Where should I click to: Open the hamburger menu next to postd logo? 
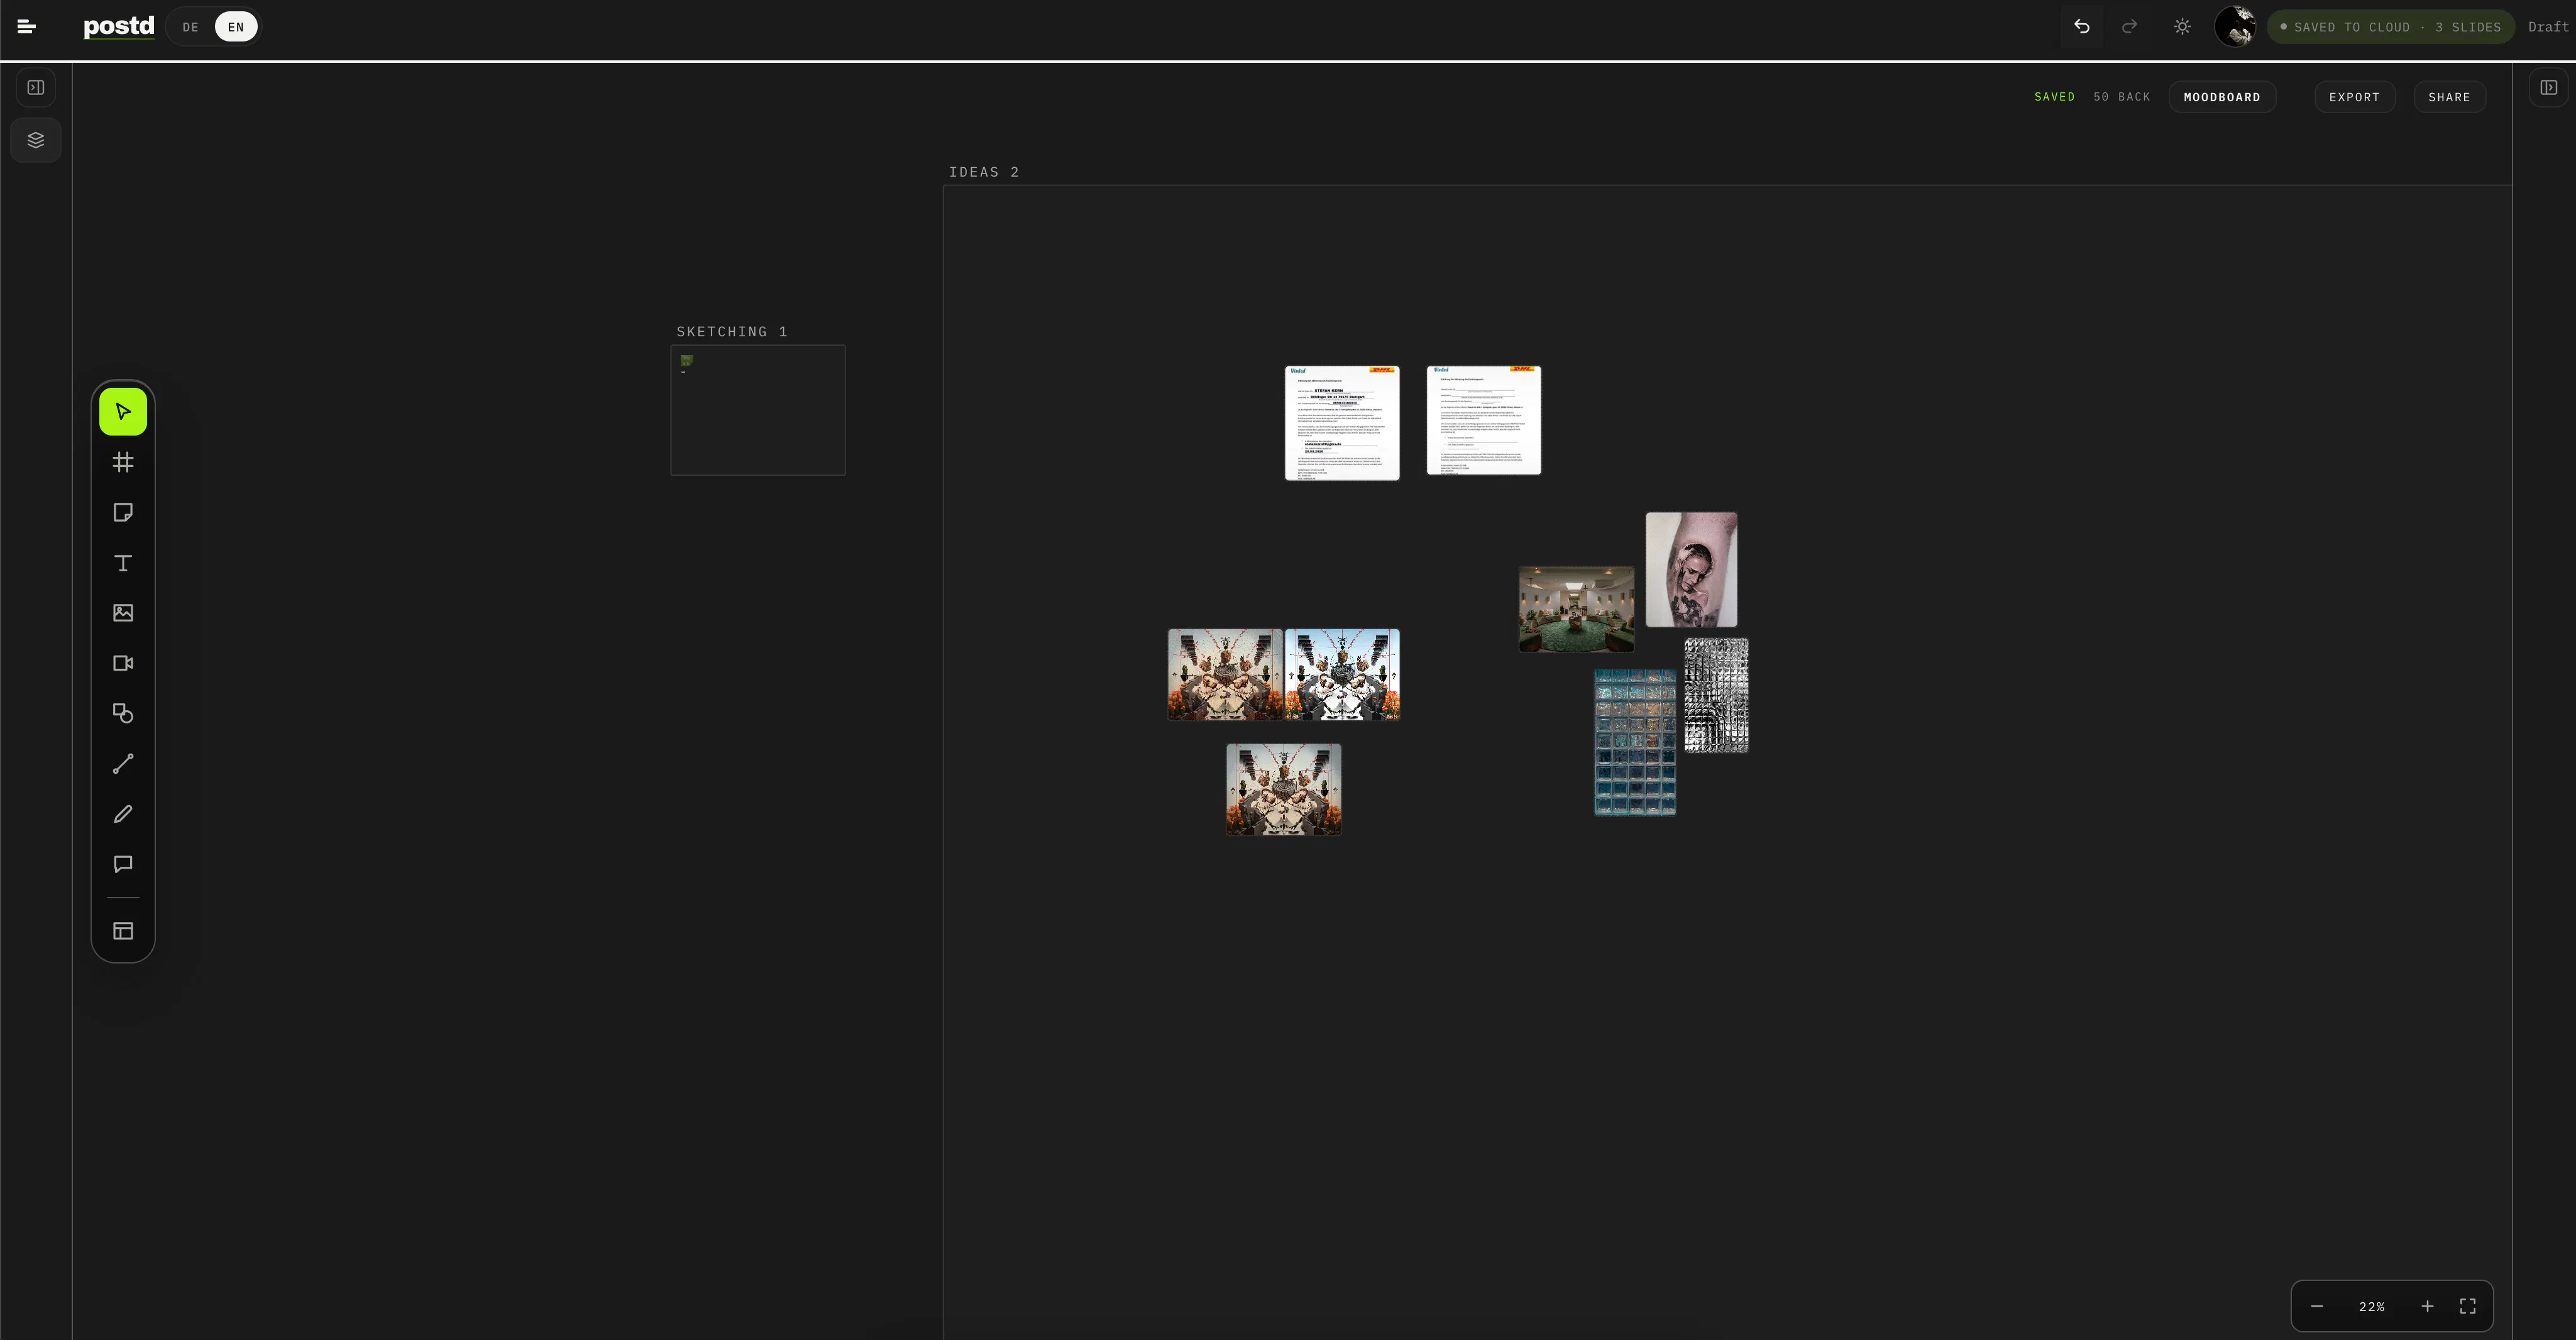click(27, 27)
